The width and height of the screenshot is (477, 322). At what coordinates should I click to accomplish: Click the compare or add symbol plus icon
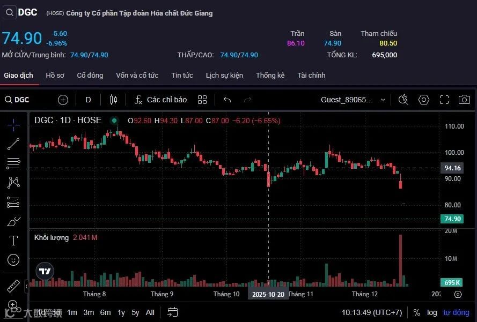pyautogui.click(x=63, y=100)
